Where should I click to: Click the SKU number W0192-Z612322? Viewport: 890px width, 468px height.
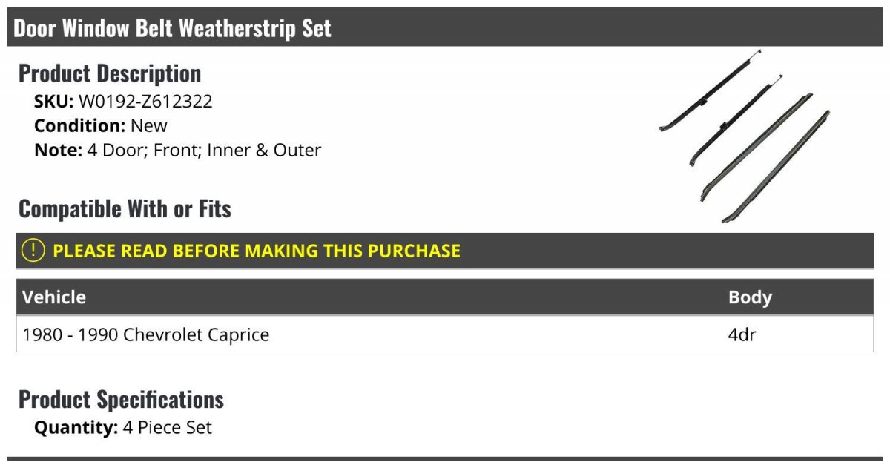coord(145,102)
